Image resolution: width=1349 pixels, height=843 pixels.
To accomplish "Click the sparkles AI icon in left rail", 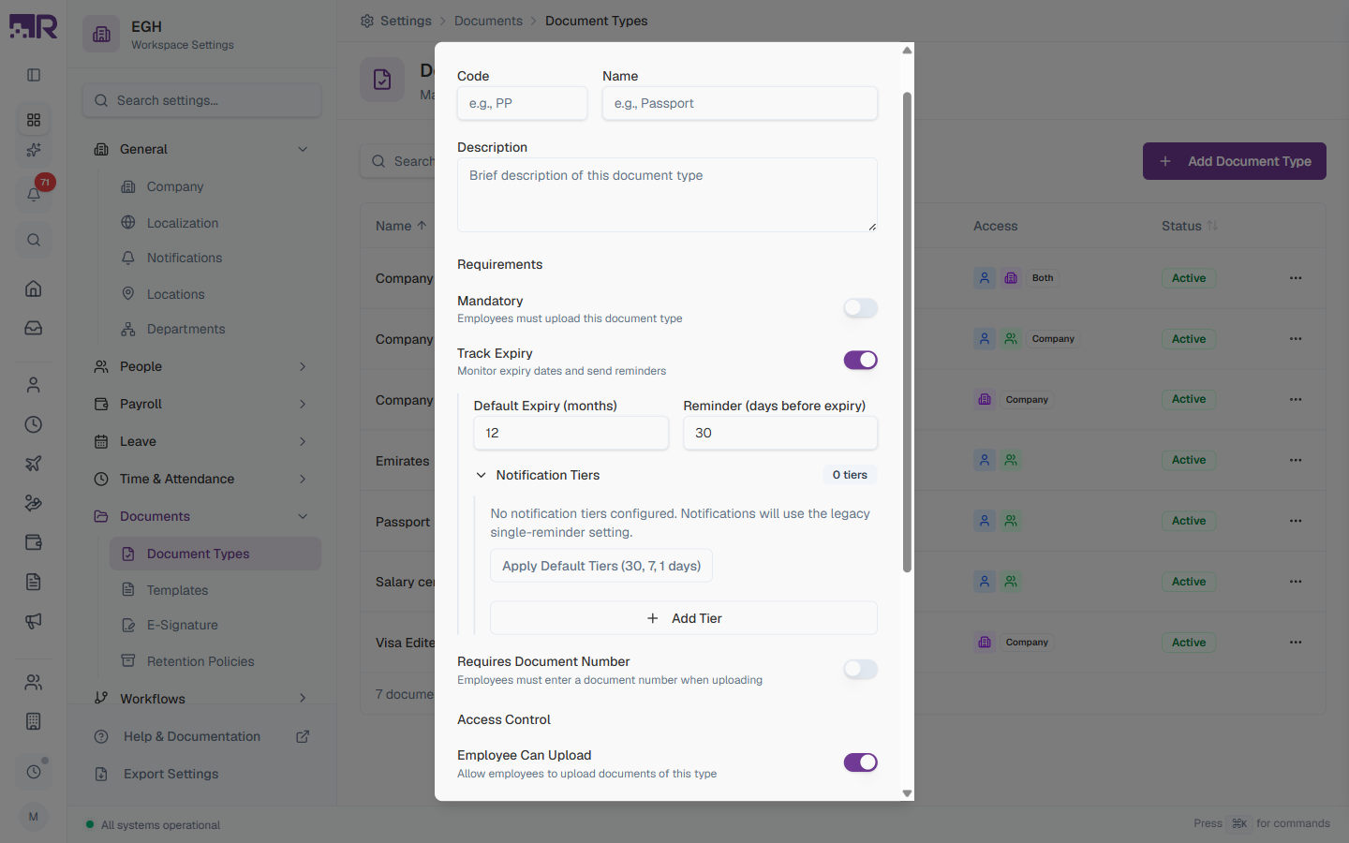I will click(x=34, y=150).
